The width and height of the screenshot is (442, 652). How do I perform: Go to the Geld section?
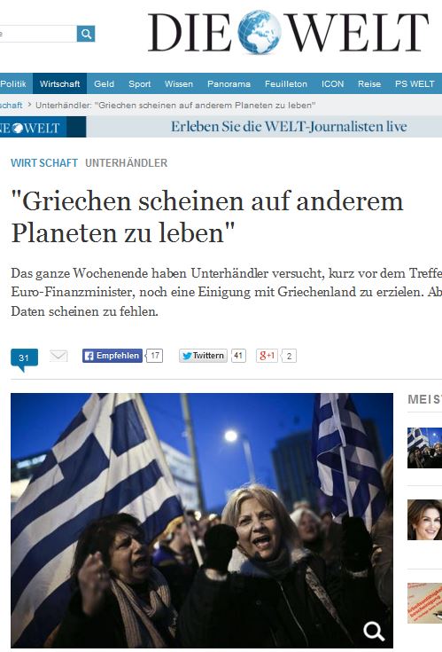click(104, 83)
